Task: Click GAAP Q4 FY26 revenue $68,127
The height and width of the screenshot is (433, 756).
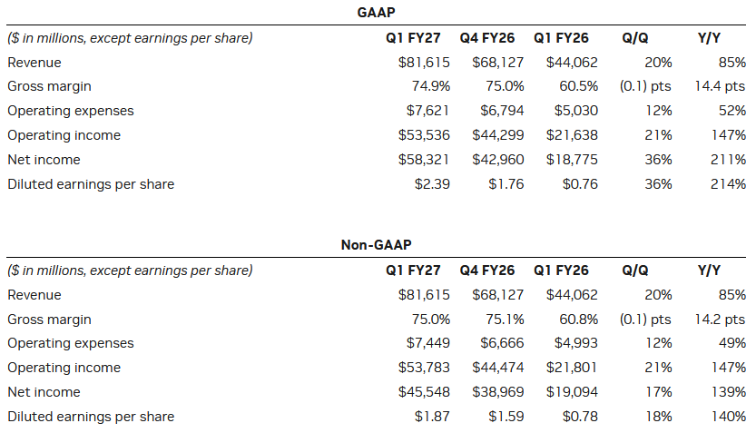Action: pyautogui.click(x=497, y=63)
